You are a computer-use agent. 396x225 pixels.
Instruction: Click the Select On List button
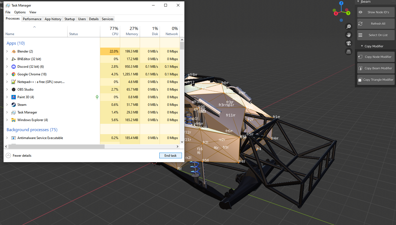point(376,35)
